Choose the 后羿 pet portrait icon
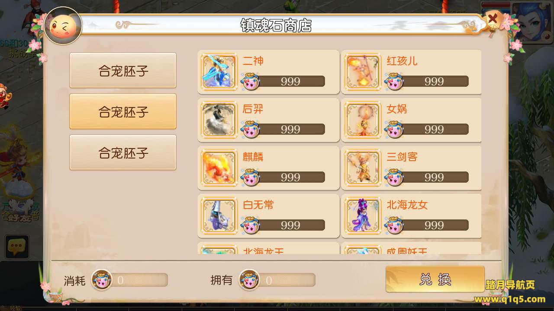554x311 pixels. pos(219,120)
